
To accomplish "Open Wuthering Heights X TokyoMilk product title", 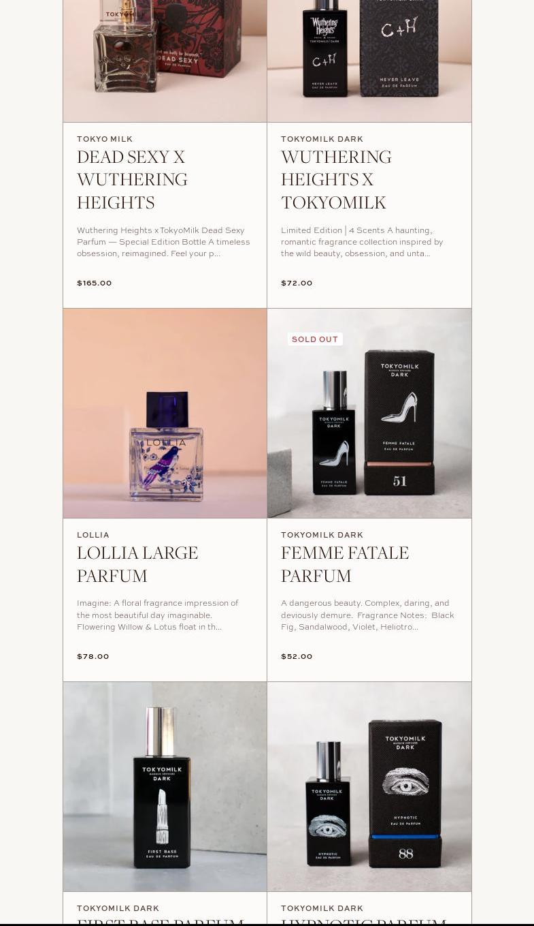I will tap(336, 180).
